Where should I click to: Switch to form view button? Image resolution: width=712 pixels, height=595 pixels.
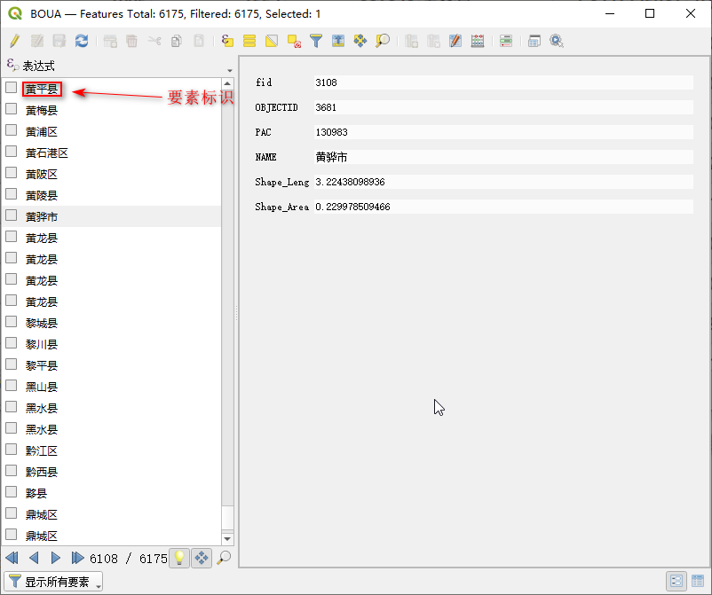click(676, 581)
